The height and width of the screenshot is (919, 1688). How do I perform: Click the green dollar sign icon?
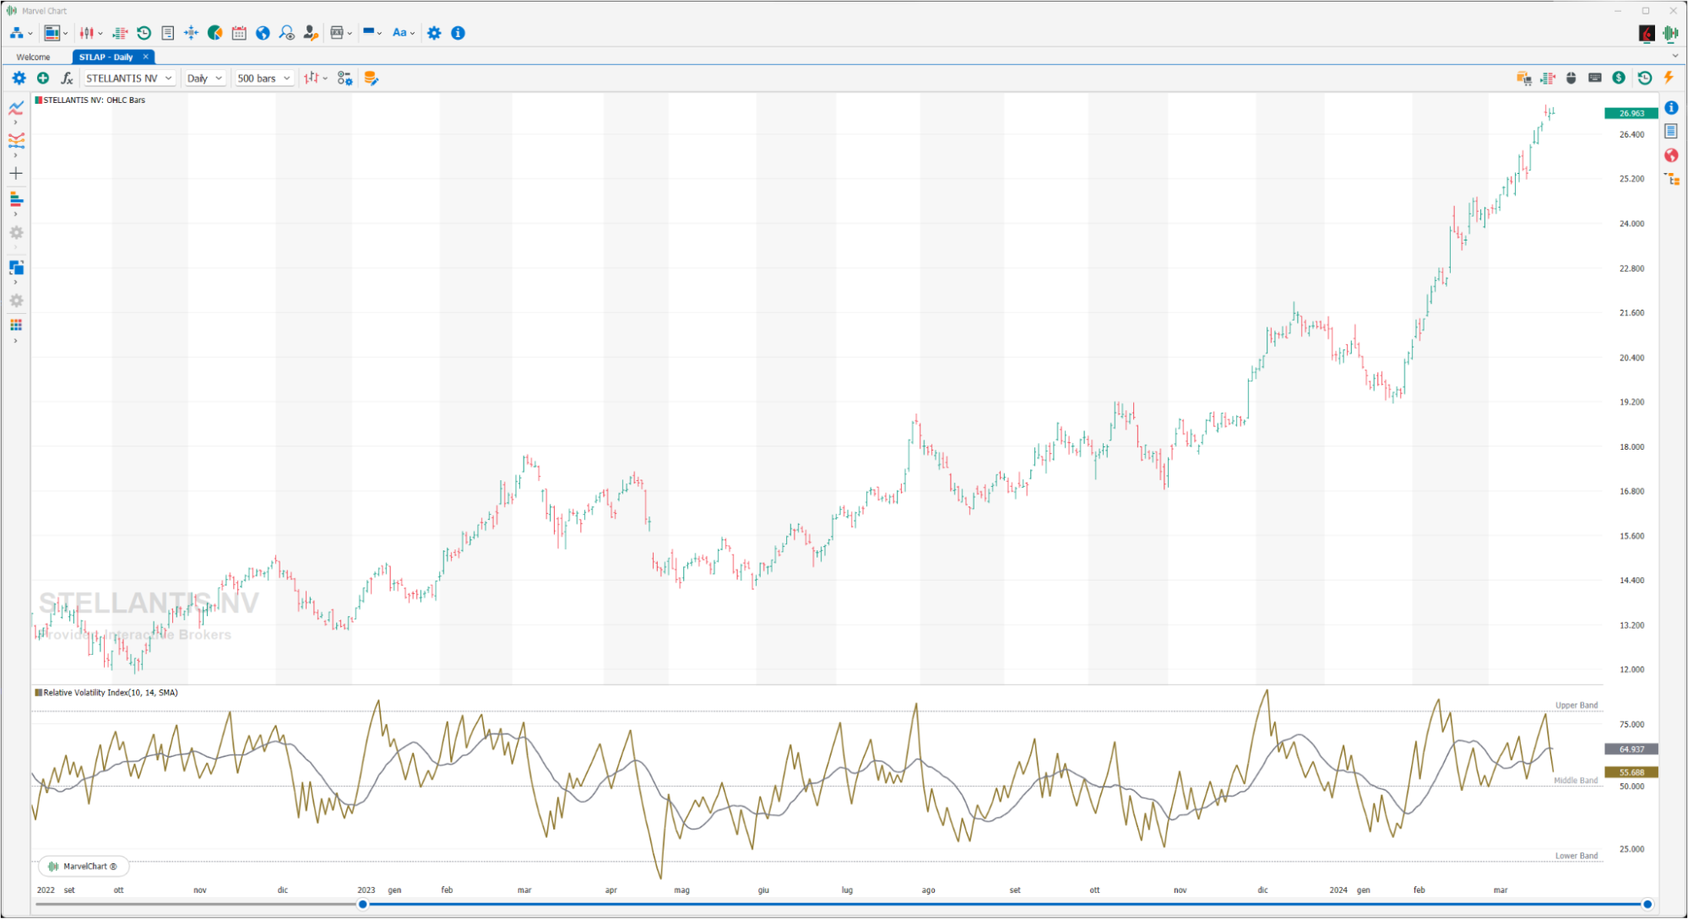point(1618,78)
